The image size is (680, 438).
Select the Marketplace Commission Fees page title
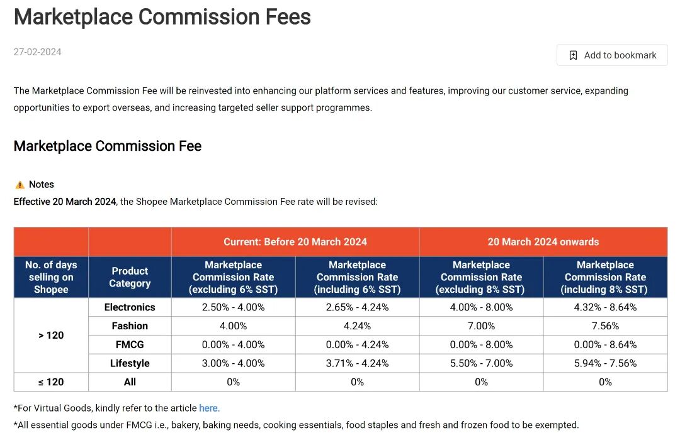(162, 17)
